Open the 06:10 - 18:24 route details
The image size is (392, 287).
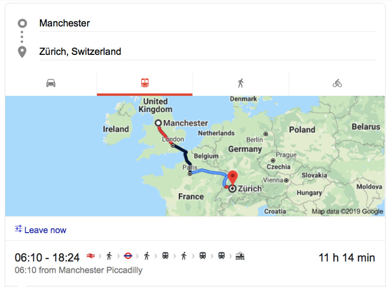(x=47, y=258)
